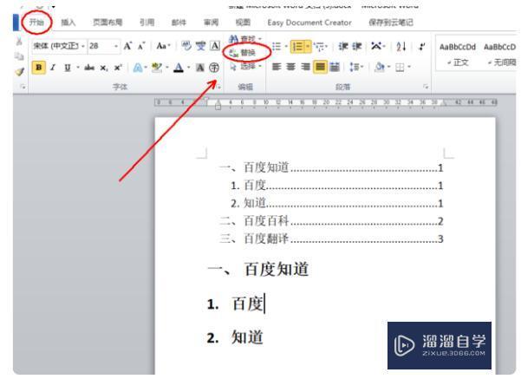Click the Shrink Font icon

pyautogui.click(x=141, y=46)
